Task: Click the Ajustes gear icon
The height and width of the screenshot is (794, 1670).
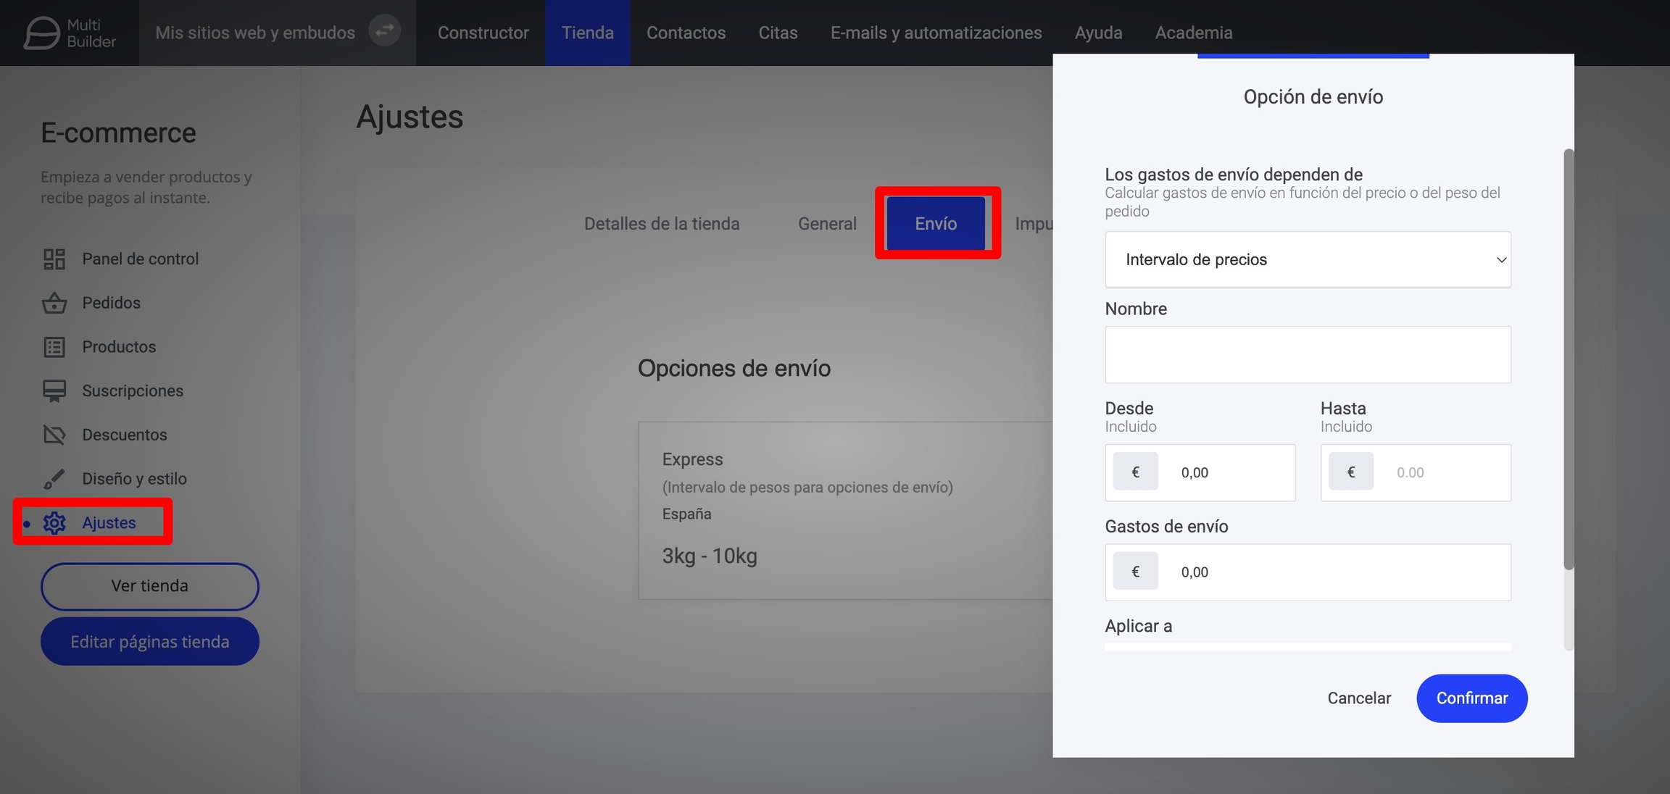Action: (x=54, y=523)
